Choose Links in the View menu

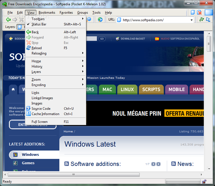pos(55,93)
